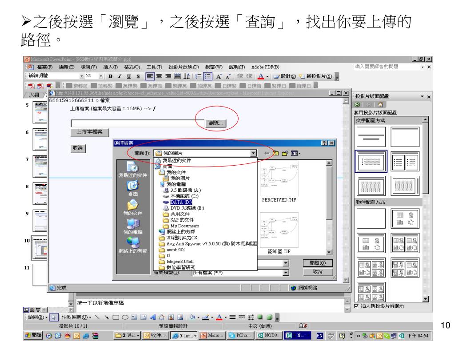Screen dimensions: 455x341
Task: Select the center text alignment icon
Action: [x=160, y=76]
